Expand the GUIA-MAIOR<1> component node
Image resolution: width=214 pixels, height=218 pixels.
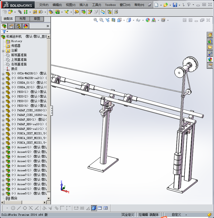3,74
